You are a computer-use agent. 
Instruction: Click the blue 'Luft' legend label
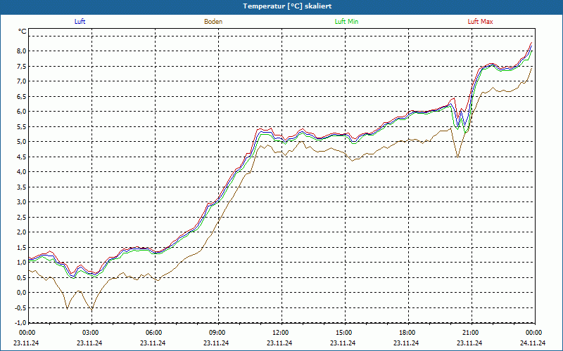point(80,22)
